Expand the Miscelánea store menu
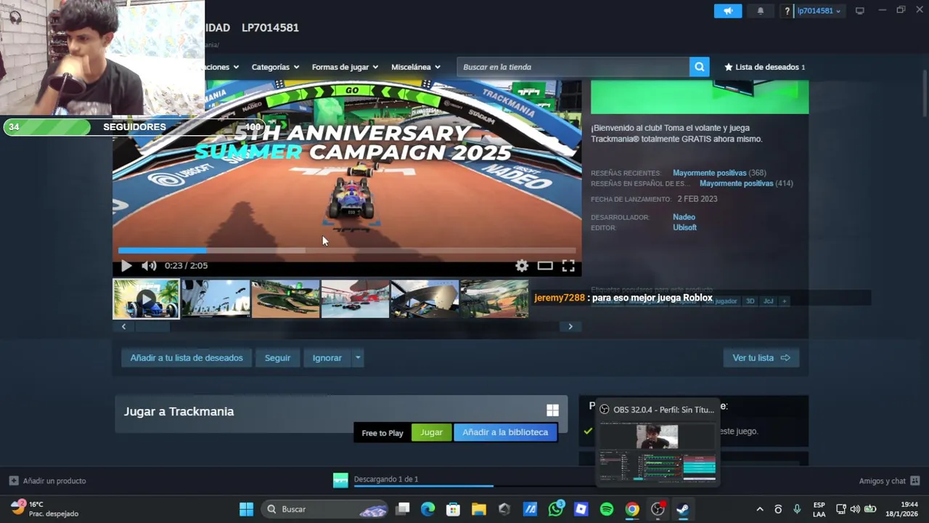The image size is (929, 523). click(x=416, y=67)
